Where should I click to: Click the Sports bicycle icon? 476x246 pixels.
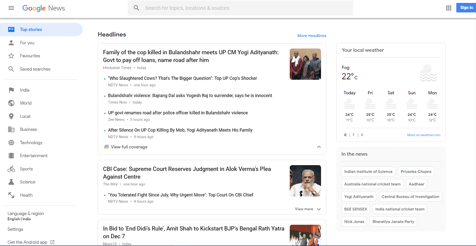11,169
